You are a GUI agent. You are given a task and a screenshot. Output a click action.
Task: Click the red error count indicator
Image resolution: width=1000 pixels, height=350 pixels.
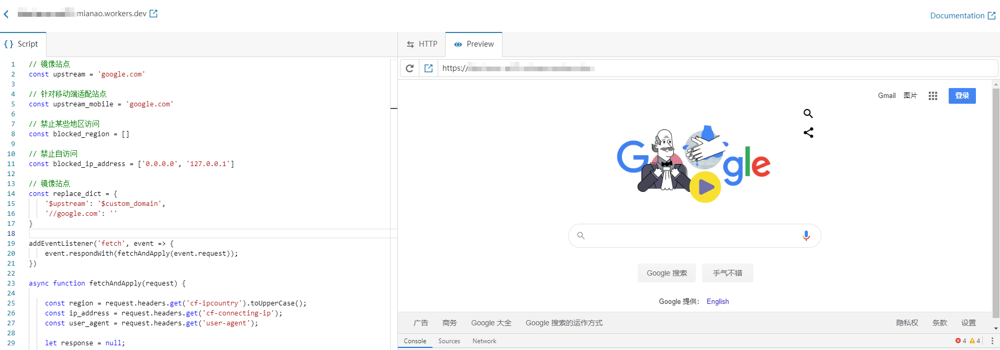click(961, 341)
